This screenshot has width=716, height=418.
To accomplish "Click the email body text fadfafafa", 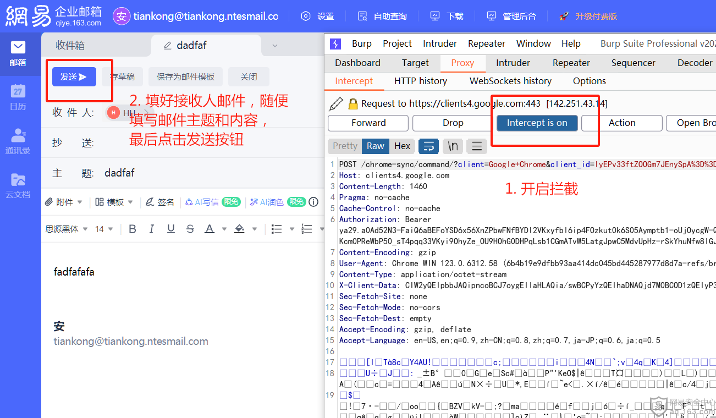I will 74,272.
